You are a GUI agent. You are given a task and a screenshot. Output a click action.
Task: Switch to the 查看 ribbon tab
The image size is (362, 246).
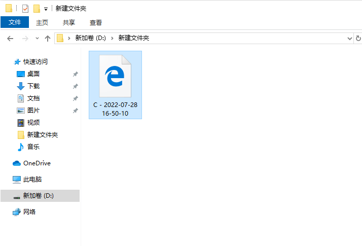coord(96,22)
